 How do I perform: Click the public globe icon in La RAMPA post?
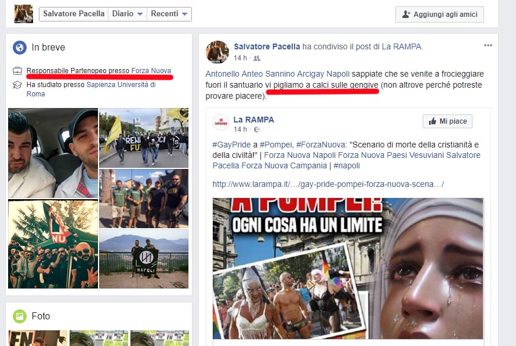[257, 129]
